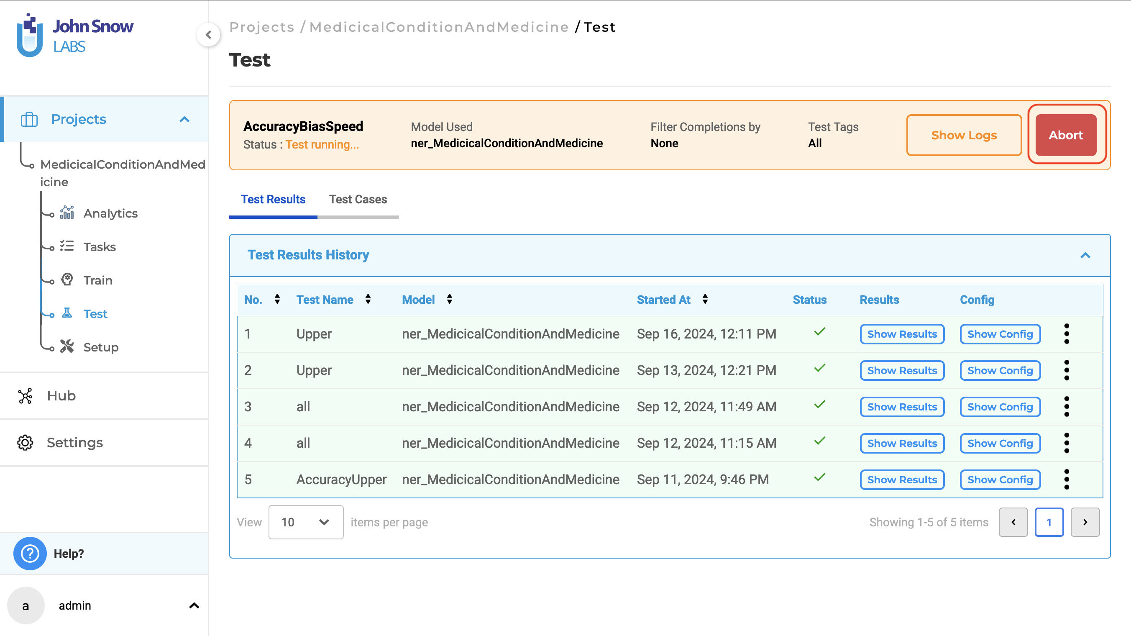Collapse the sidebar with the arrow button
Viewport: 1131px width, 636px height.
pyautogui.click(x=209, y=35)
